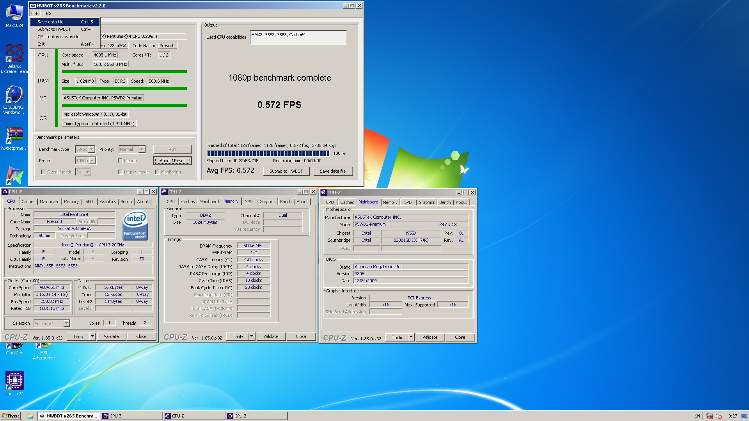Screen dimensions: 749x421
Task: Open Windows Explorer folder icon in taskbar
Action: (30, 416)
